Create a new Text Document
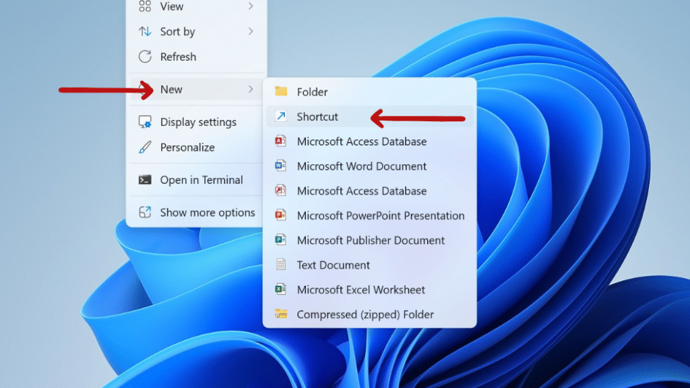The image size is (690, 388). pyautogui.click(x=370, y=265)
